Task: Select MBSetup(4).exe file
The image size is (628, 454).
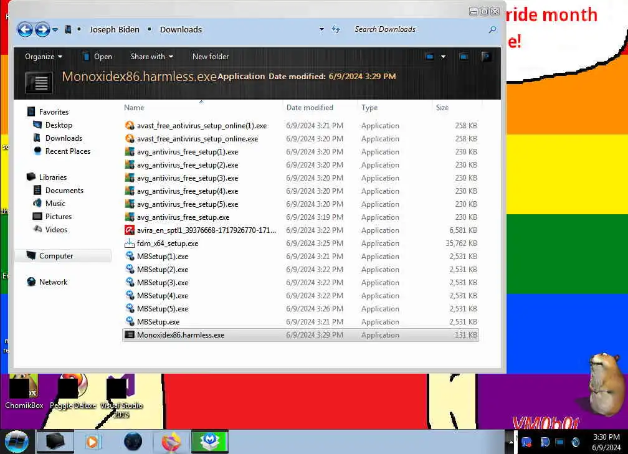Action: click(163, 296)
